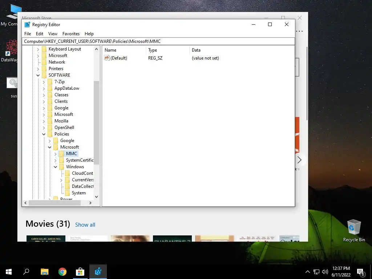Select the Google folder icon under SOFTWARE
This screenshot has height=279, width=372.
click(x=50, y=108)
